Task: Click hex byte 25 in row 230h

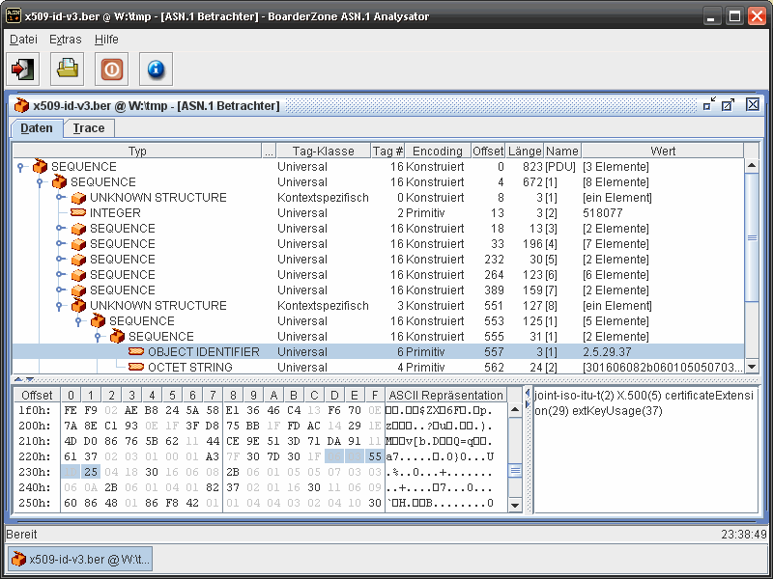Action: point(91,472)
